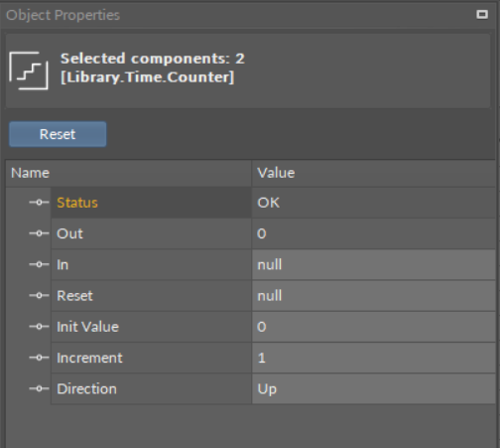This screenshot has width=500, height=448.
Task: Click the maximize panel icon in Object Properties
Action: 482,15
